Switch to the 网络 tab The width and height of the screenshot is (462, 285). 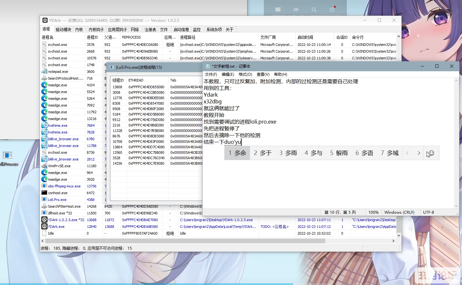point(135,30)
